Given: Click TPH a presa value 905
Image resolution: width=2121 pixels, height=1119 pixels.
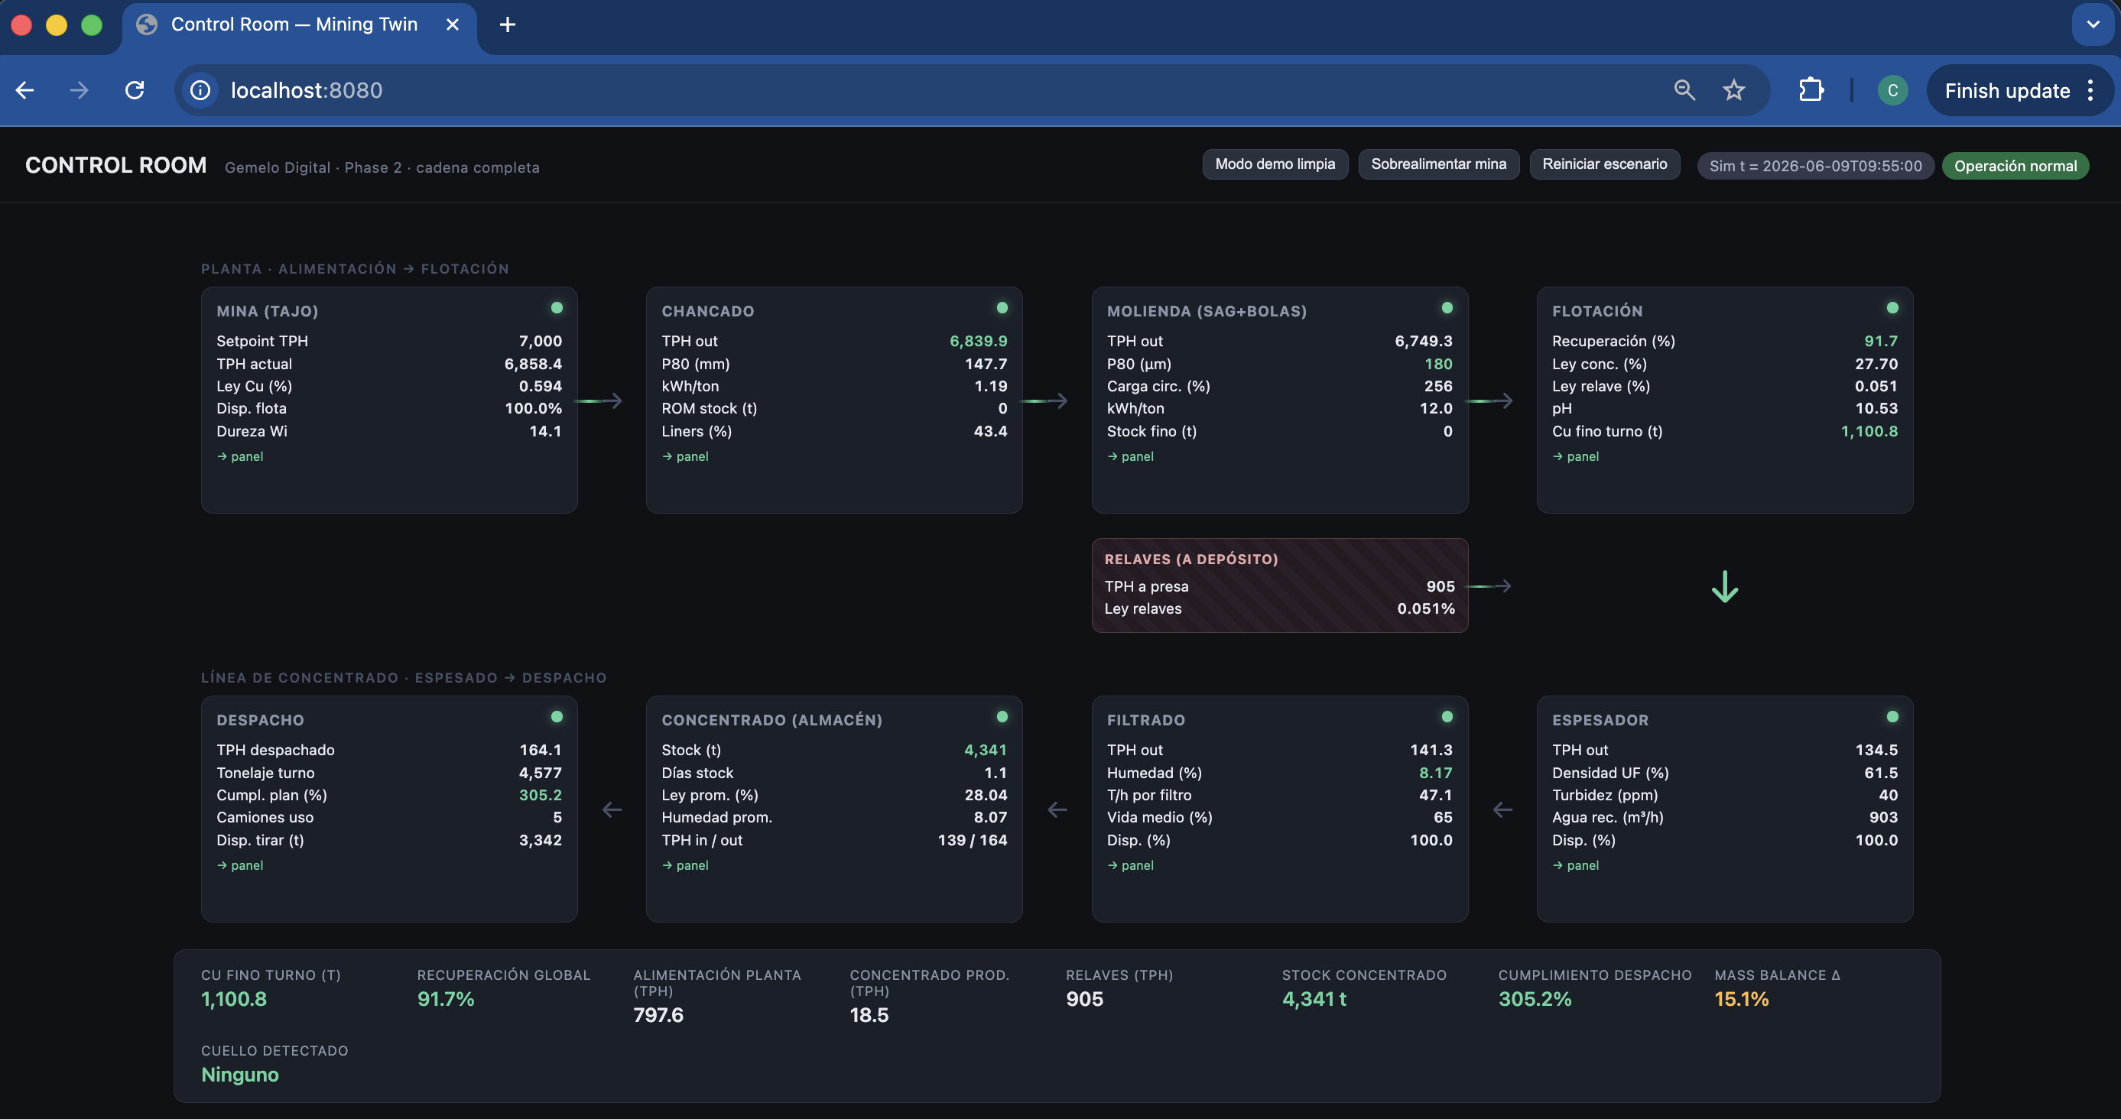Looking at the screenshot, I should coord(1440,585).
